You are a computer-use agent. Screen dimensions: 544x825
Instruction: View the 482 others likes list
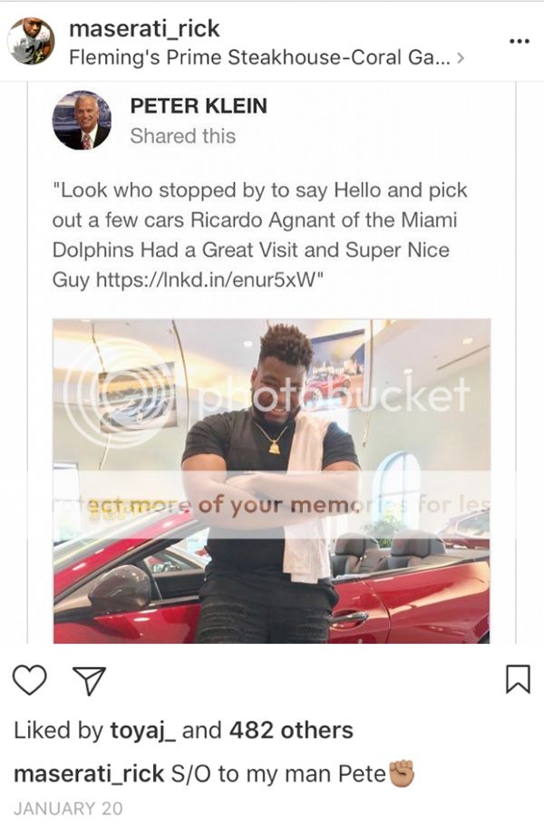click(291, 731)
